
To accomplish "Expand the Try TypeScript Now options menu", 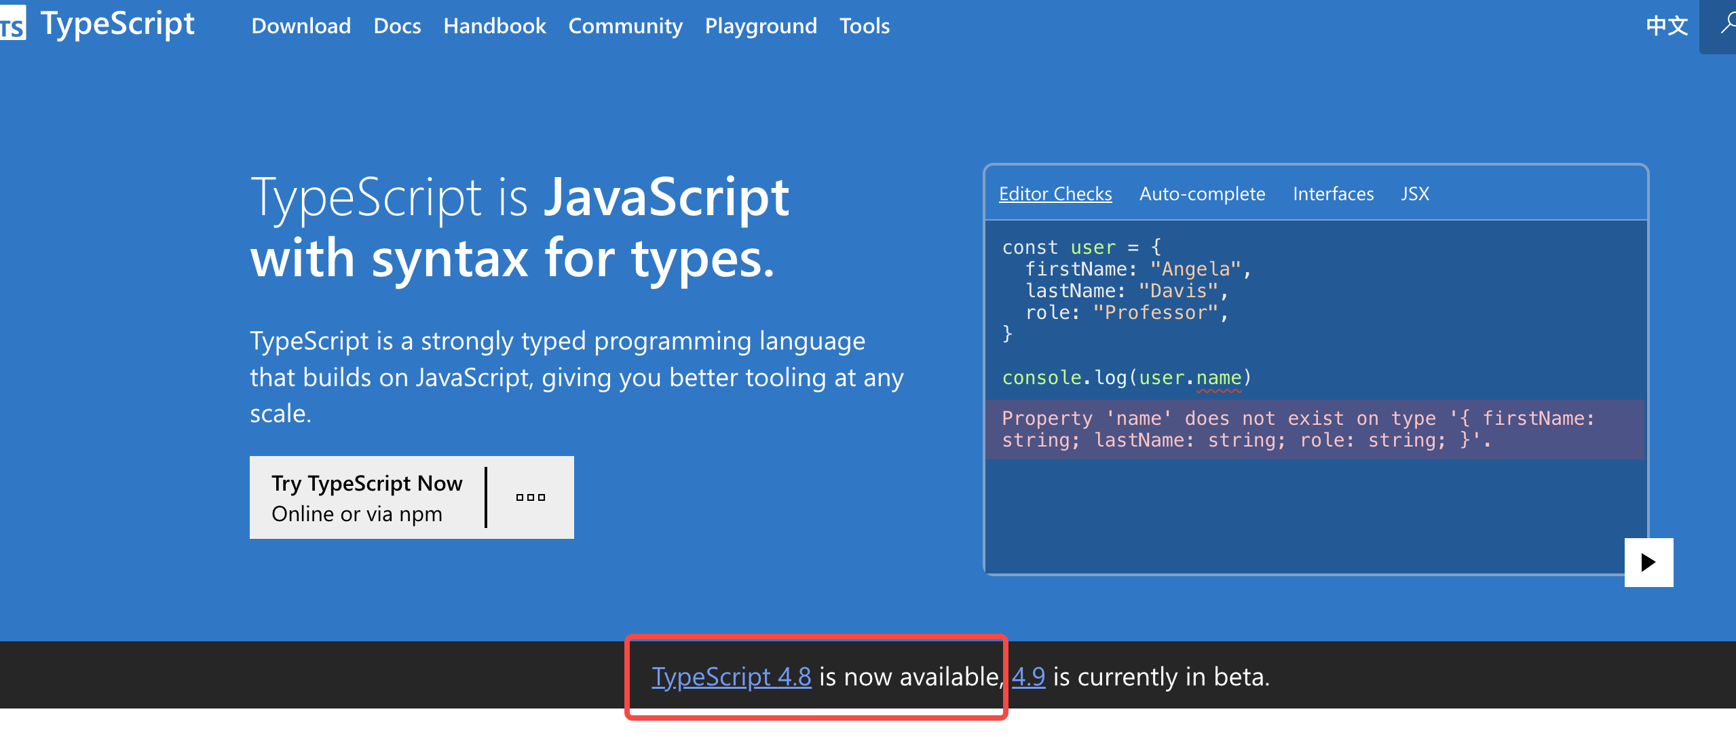I will tap(530, 497).
